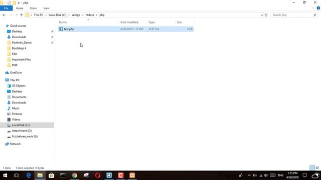Viewport: 321px width, 180px height.
Task: Open the Share ribbon tab
Action: 33,8
